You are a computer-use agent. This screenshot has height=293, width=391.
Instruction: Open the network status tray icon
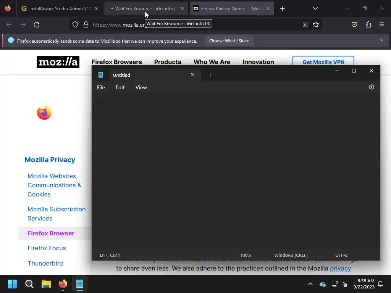[334, 284]
